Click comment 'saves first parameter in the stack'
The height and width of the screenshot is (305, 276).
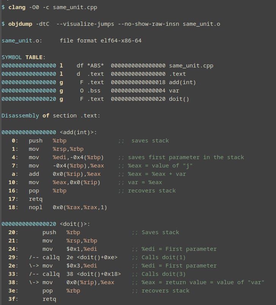(186, 157)
